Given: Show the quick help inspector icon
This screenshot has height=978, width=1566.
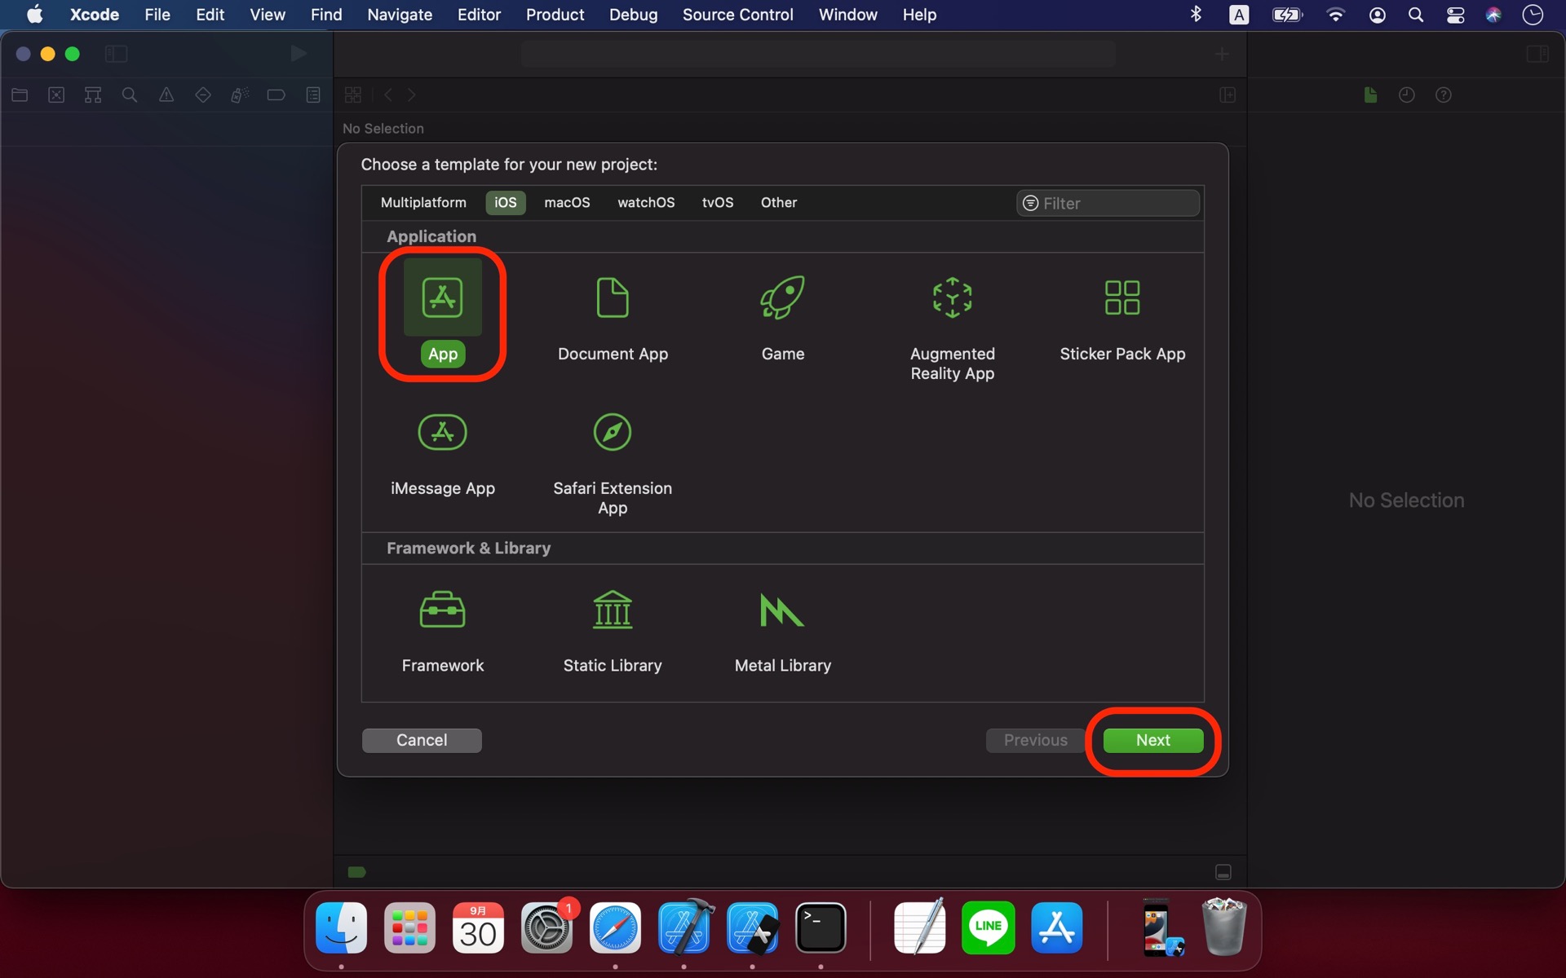Looking at the screenshot, I should [x=1444, y=95].
